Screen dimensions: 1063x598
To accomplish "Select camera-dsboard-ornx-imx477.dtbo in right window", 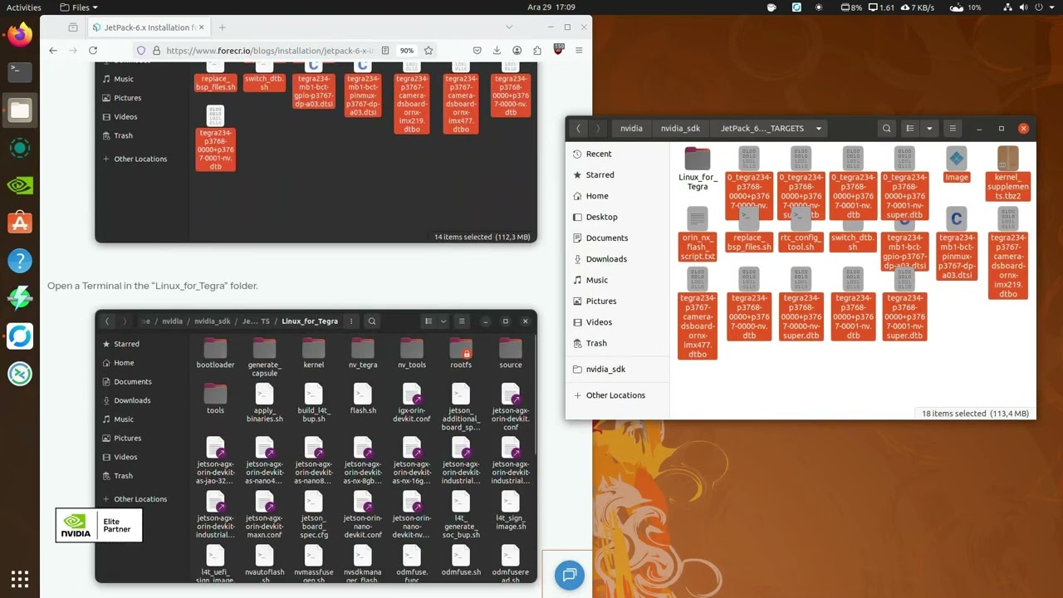I will 698,313.
